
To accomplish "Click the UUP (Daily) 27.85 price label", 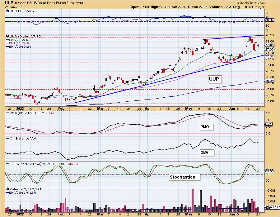I will tap(25, 36).
